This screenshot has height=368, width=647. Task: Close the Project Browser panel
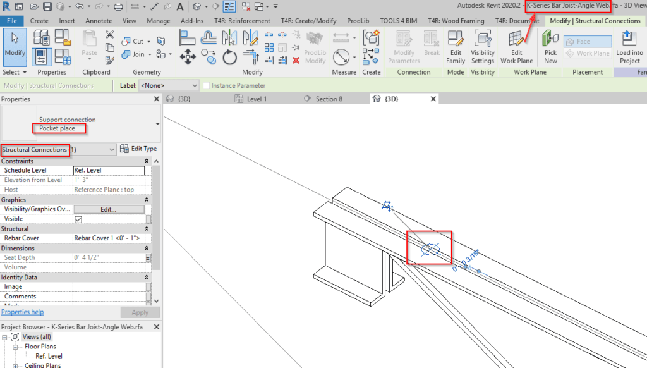(x=157, y=327)
